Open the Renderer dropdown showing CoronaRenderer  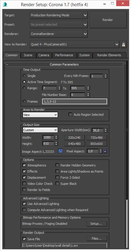59,34
